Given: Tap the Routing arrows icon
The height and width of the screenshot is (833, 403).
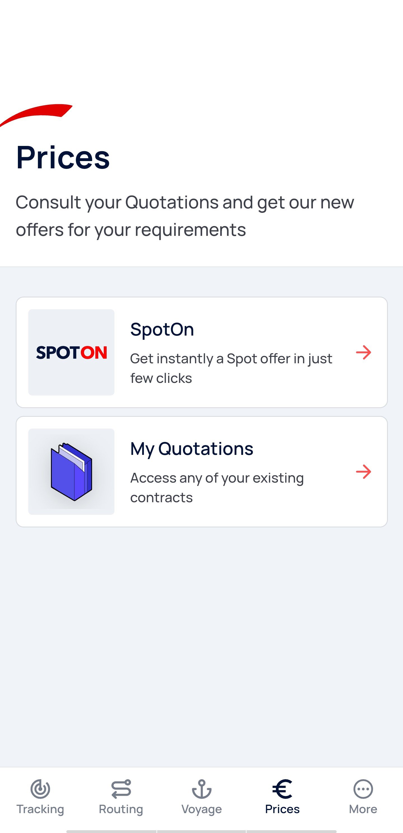Looking at the screenshot, I should pyautogui.click(x=121, y=789).
